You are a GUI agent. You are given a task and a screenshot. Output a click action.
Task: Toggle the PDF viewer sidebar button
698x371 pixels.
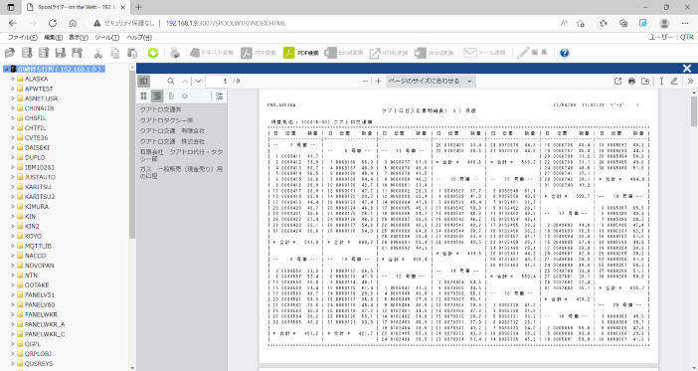click(x=143, y=81)
